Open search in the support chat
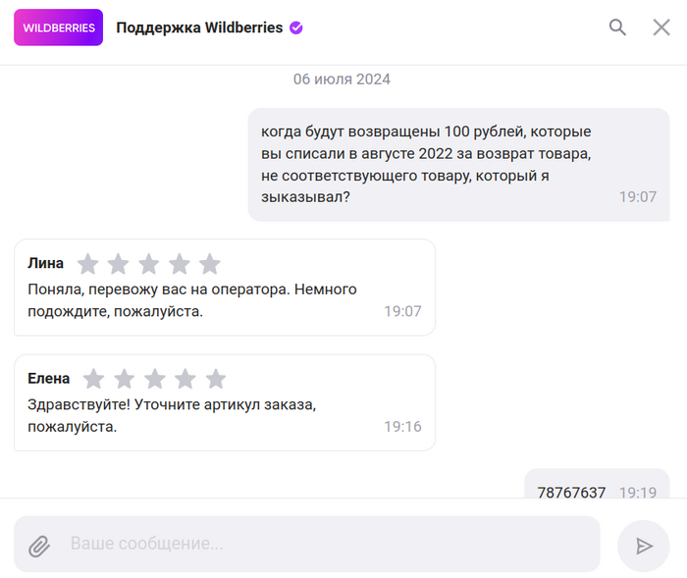 coord(617,27)
